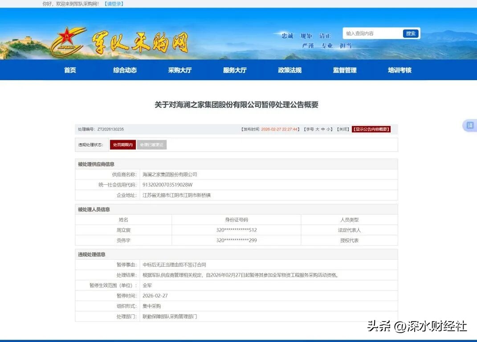477x342 pixels.
Task: Click the 军队采购网 star logo
Action: coord(69,42)
